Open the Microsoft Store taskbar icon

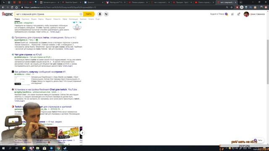click(45, 148)
